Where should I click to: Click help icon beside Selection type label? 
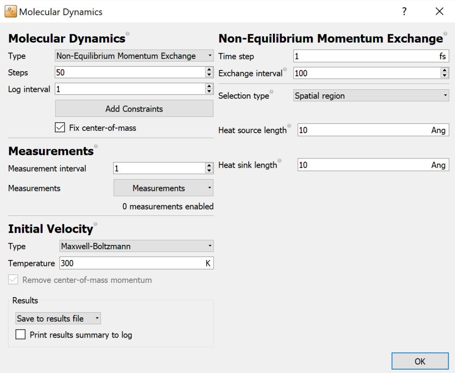point(271,92)
